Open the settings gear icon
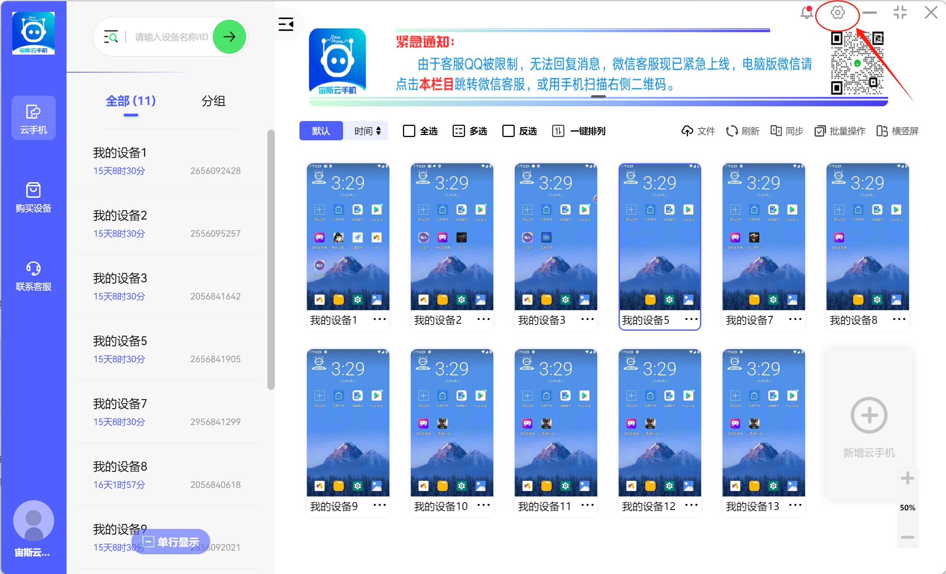The image size is (946, 574). pos(837,13)
